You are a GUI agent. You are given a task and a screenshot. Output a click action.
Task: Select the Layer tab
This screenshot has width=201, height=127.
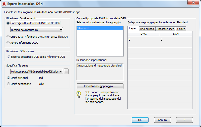point(132,29)
